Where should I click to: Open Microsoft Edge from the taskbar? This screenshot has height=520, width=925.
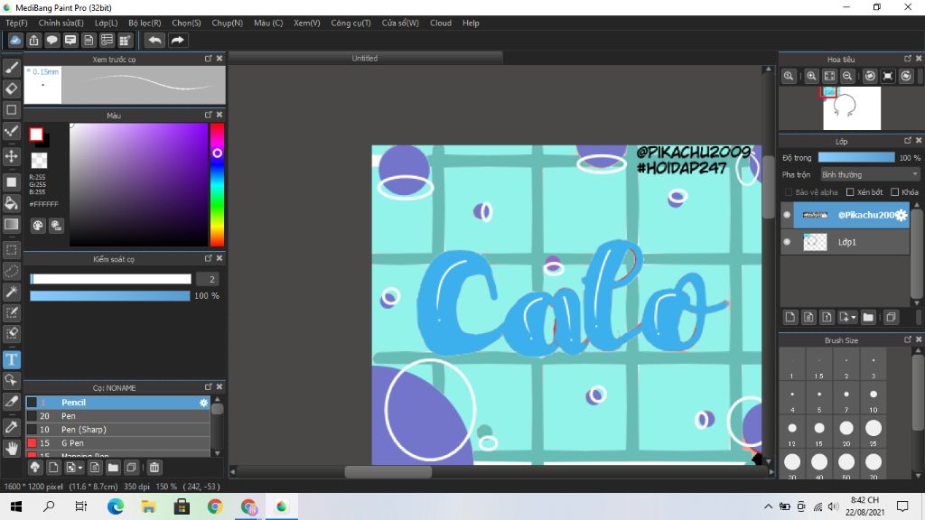116,506
